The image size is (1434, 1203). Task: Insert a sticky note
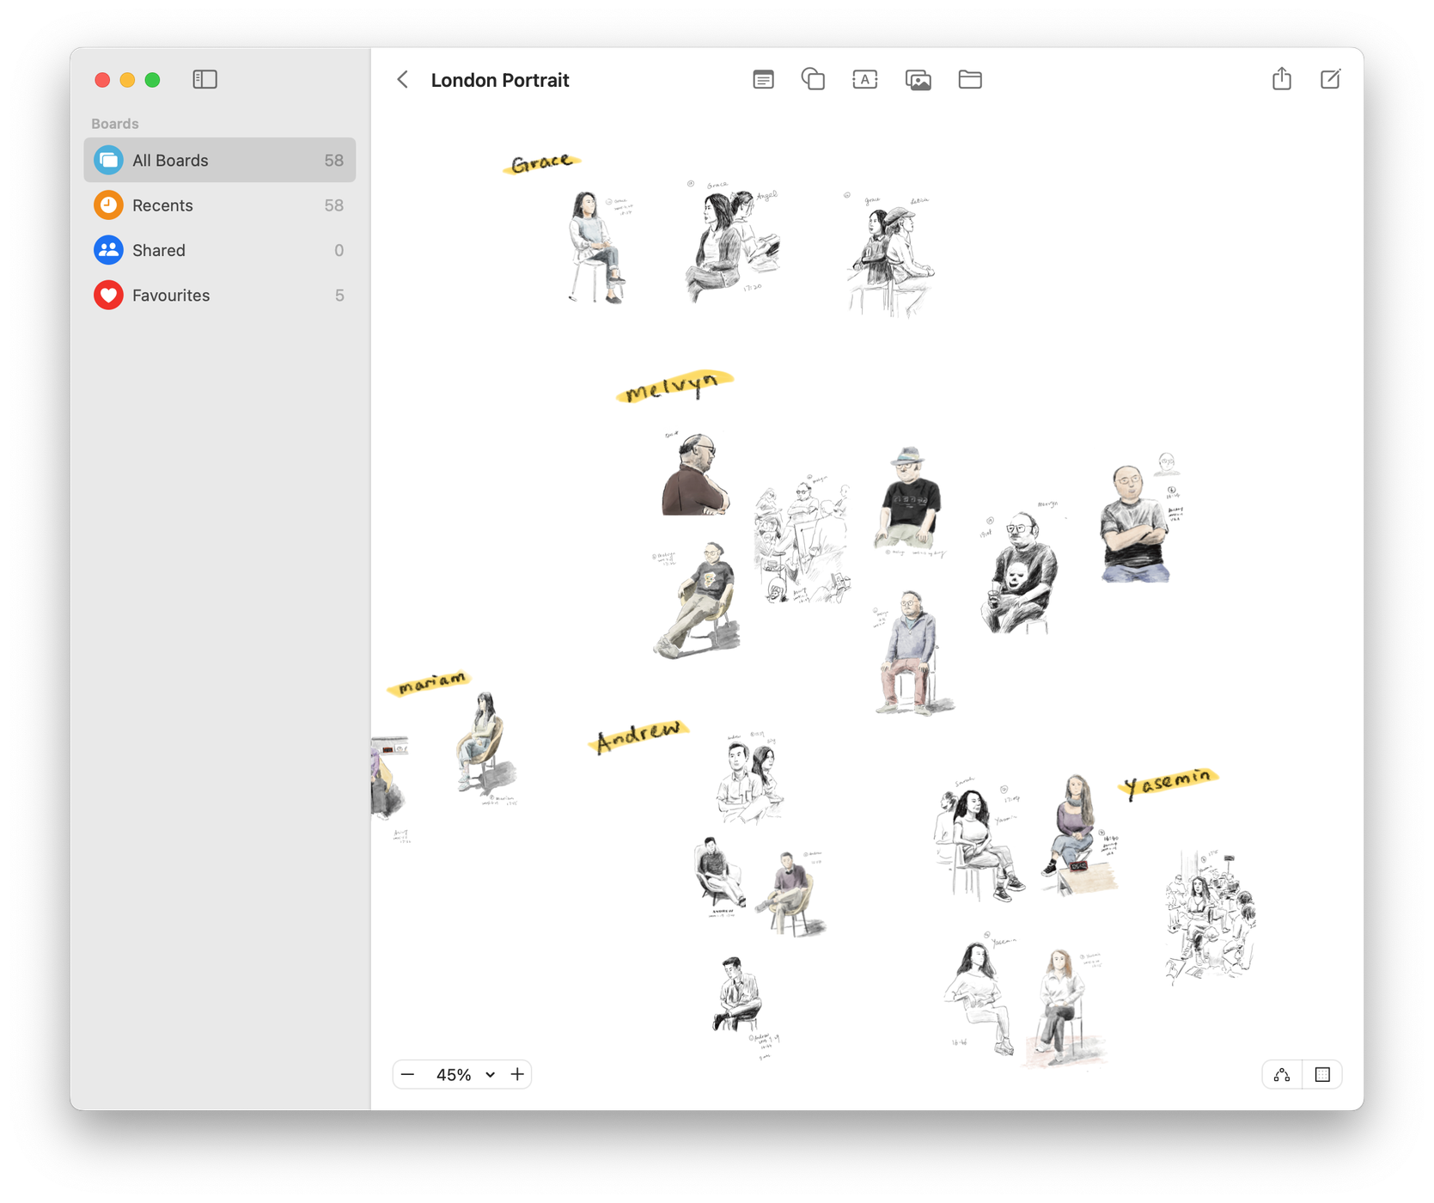click(763, 80)
